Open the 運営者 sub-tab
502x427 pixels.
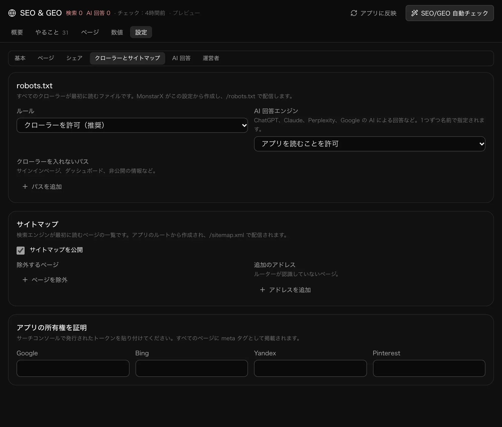[x=211, y=58]
